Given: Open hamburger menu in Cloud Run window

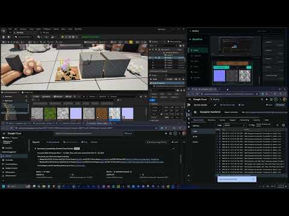Looking at the screenshot, I should [190, 100].
